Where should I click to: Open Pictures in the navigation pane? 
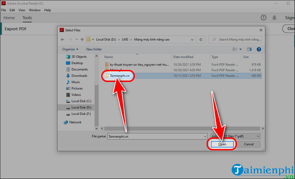point(74,89)
